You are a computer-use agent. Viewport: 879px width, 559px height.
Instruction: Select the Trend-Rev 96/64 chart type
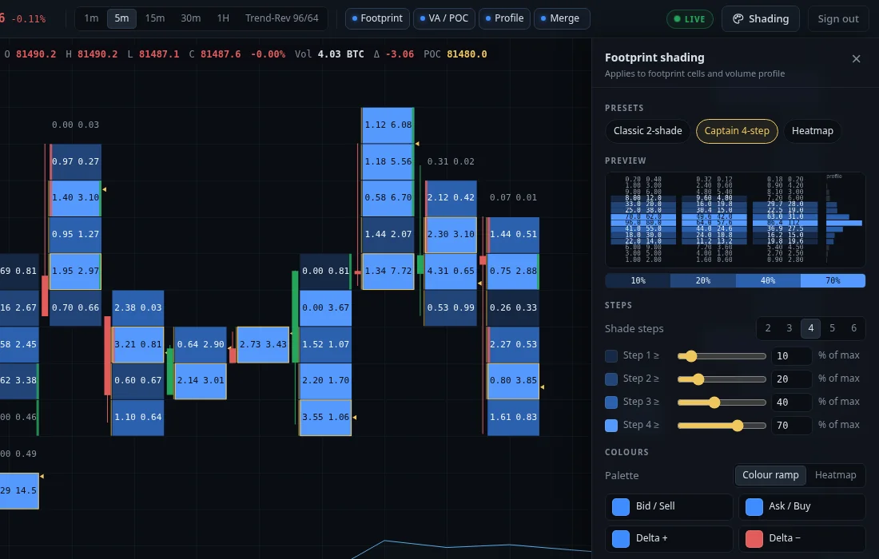[x=281, y=18]
